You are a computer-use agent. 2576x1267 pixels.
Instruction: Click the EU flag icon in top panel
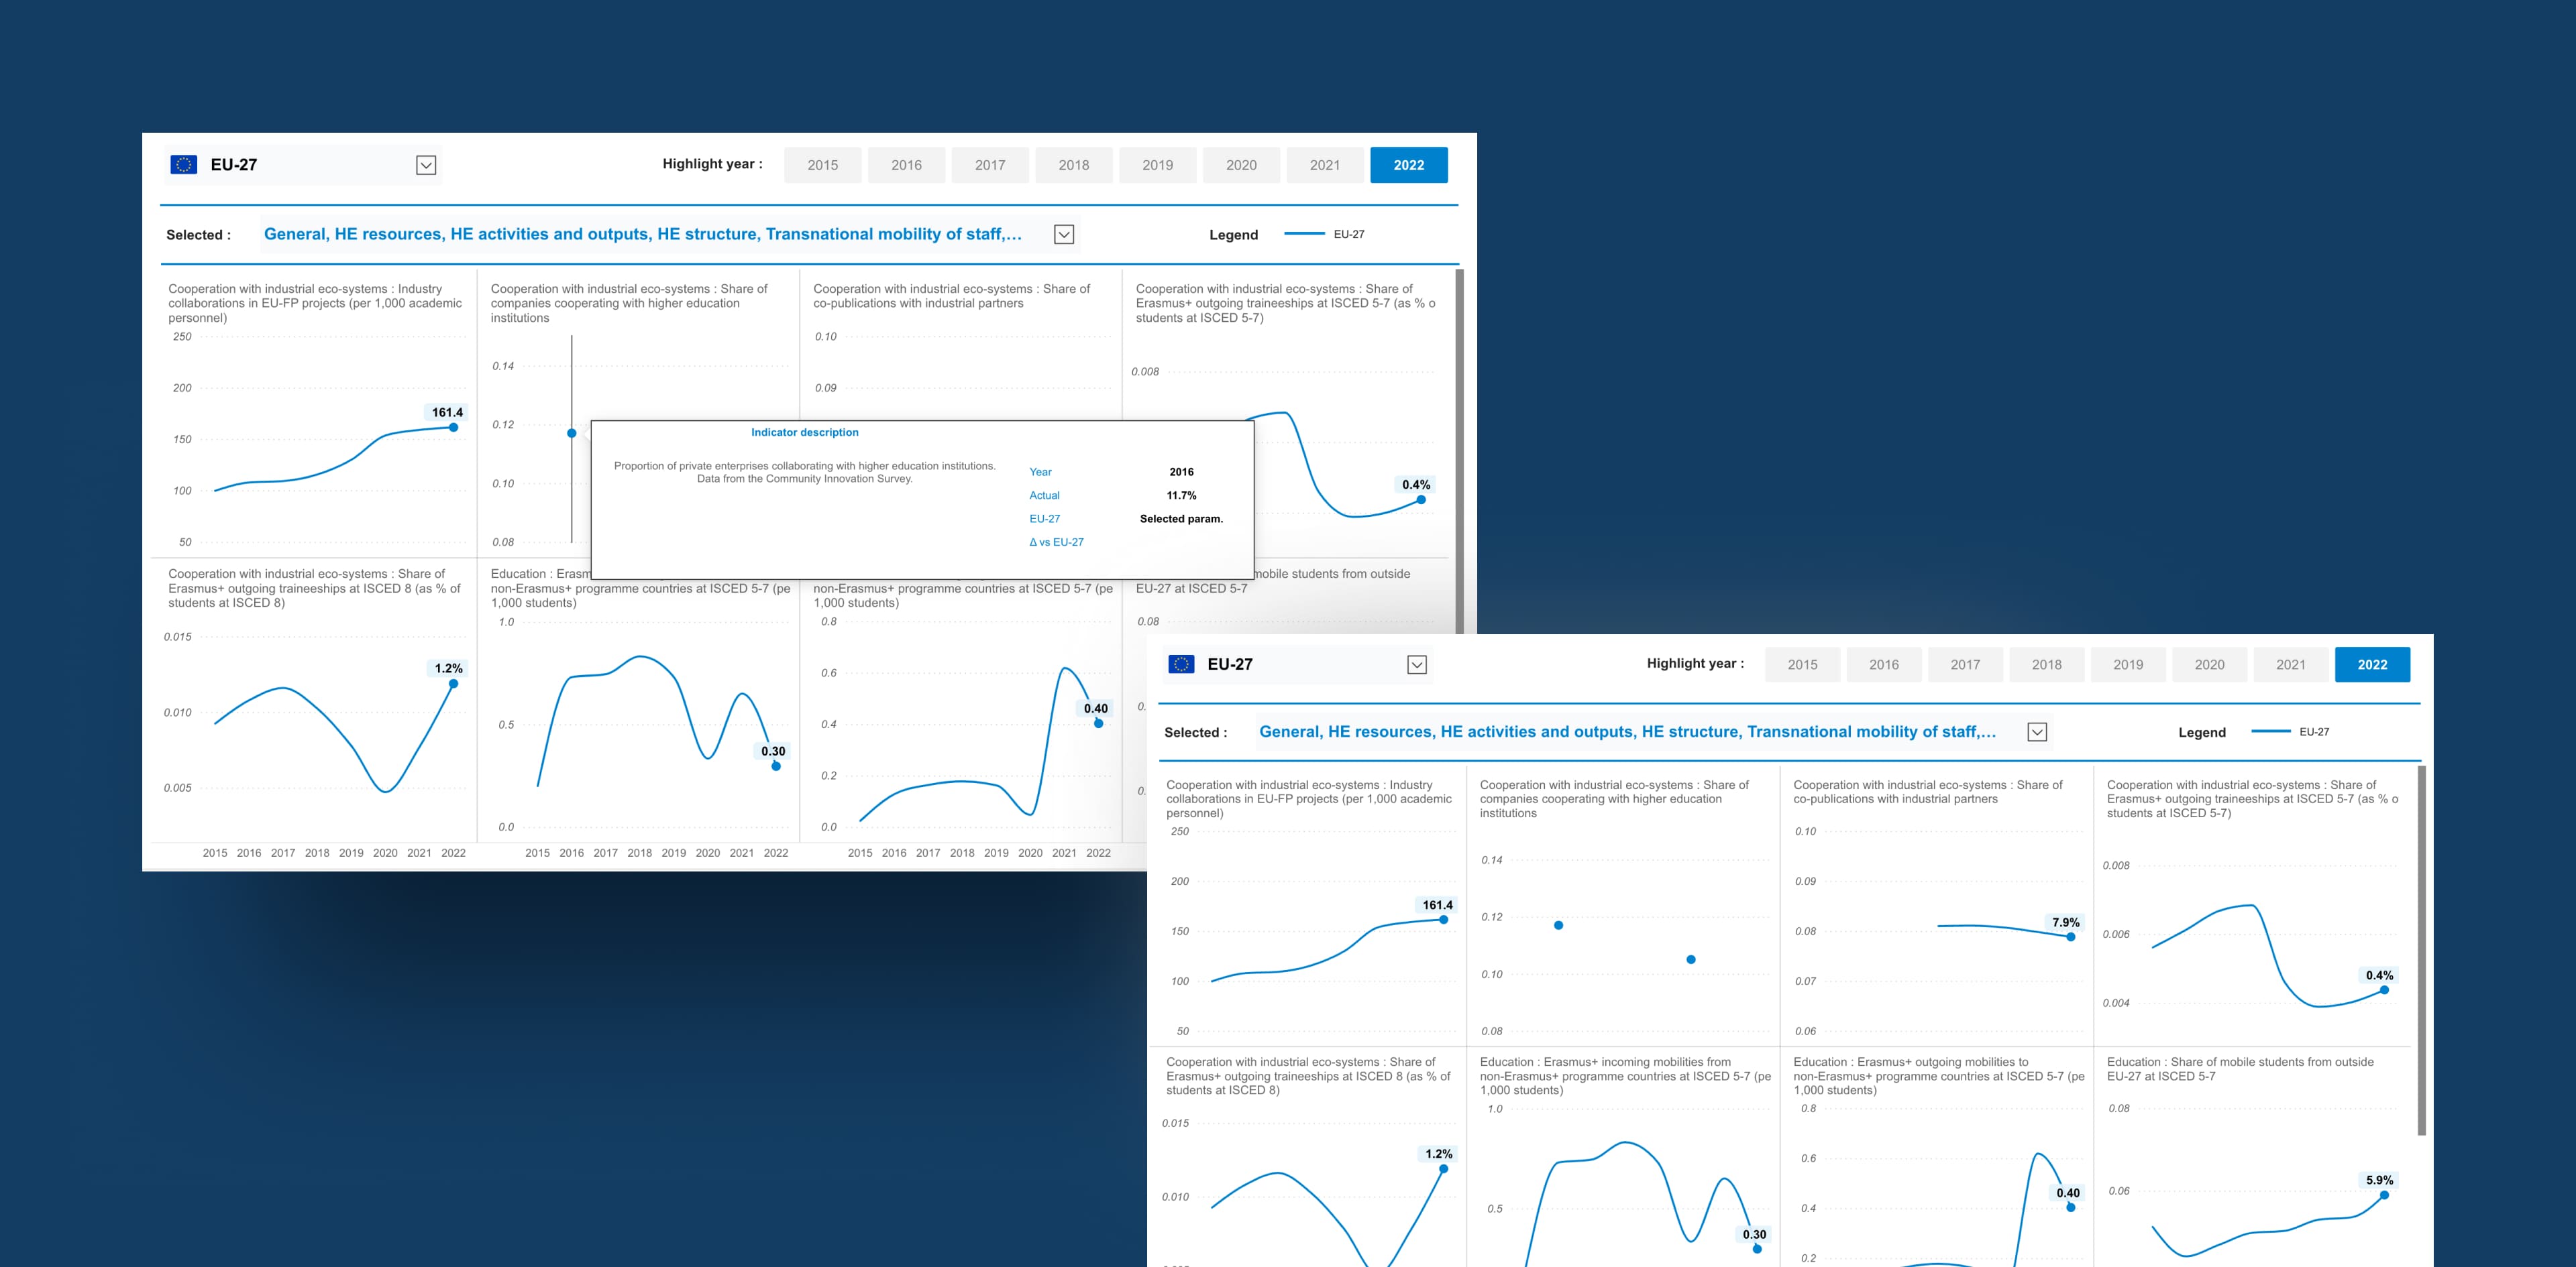pos(184,165)
